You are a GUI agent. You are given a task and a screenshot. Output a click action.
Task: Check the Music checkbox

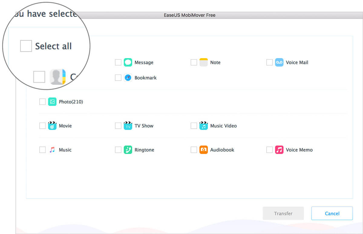(x=42, y=150)
